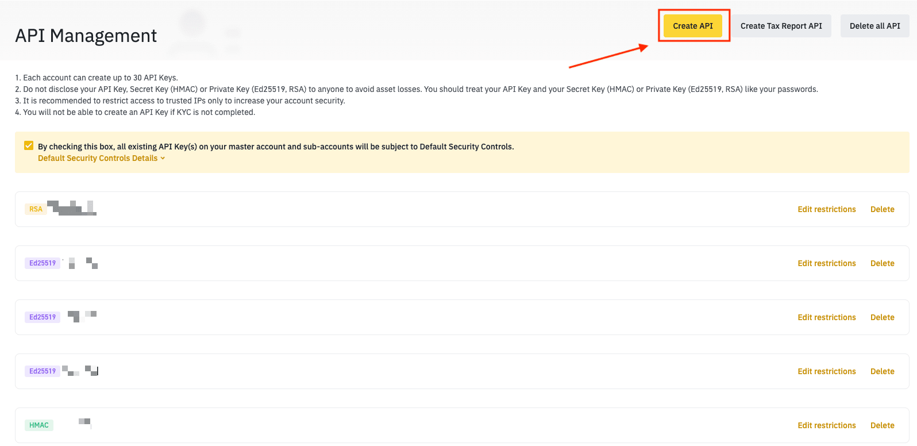Edit restrictions for the HMAC key

(x=826, y=425)
